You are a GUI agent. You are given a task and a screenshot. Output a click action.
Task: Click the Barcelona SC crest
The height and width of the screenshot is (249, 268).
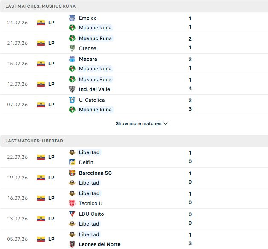tap(72, 173)
